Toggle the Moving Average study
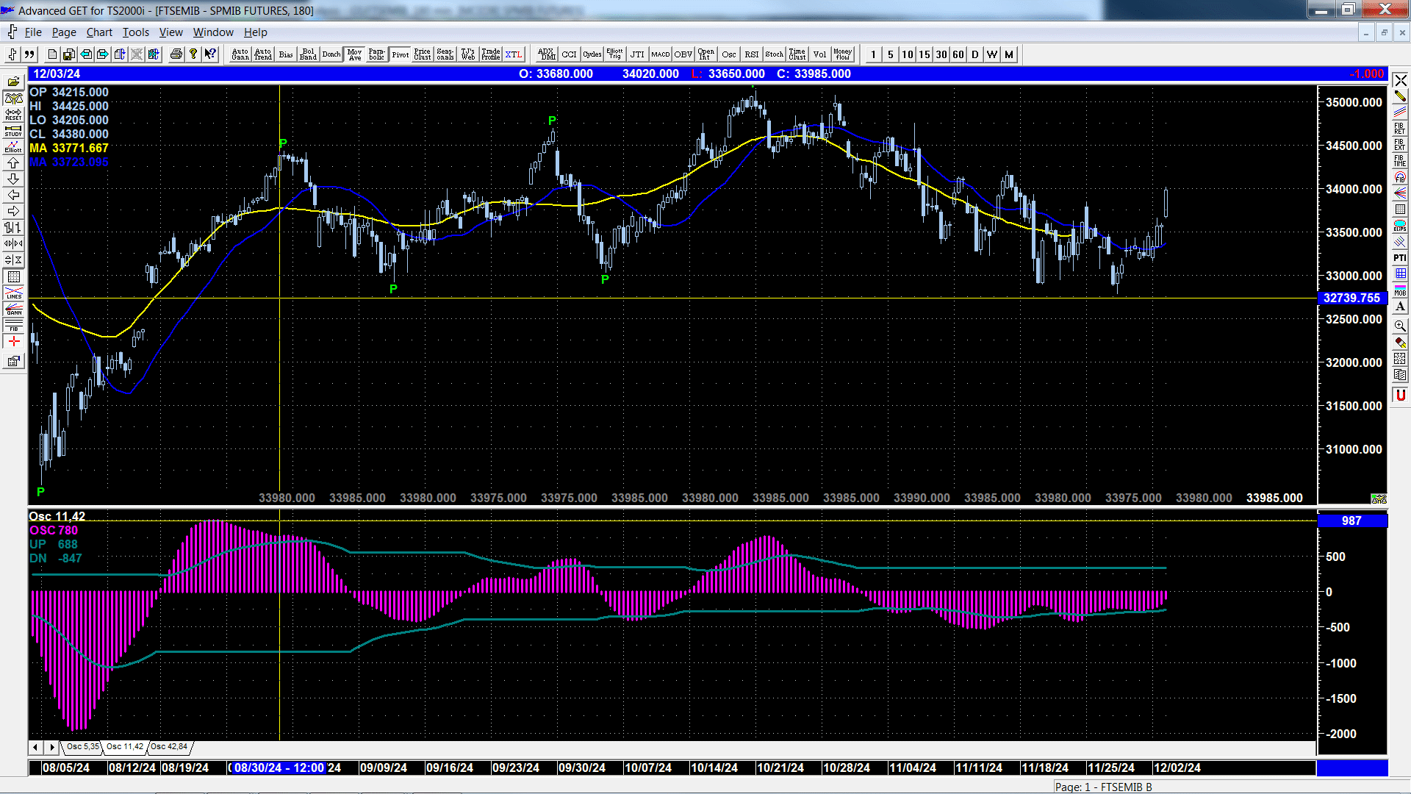 (354, 54)
